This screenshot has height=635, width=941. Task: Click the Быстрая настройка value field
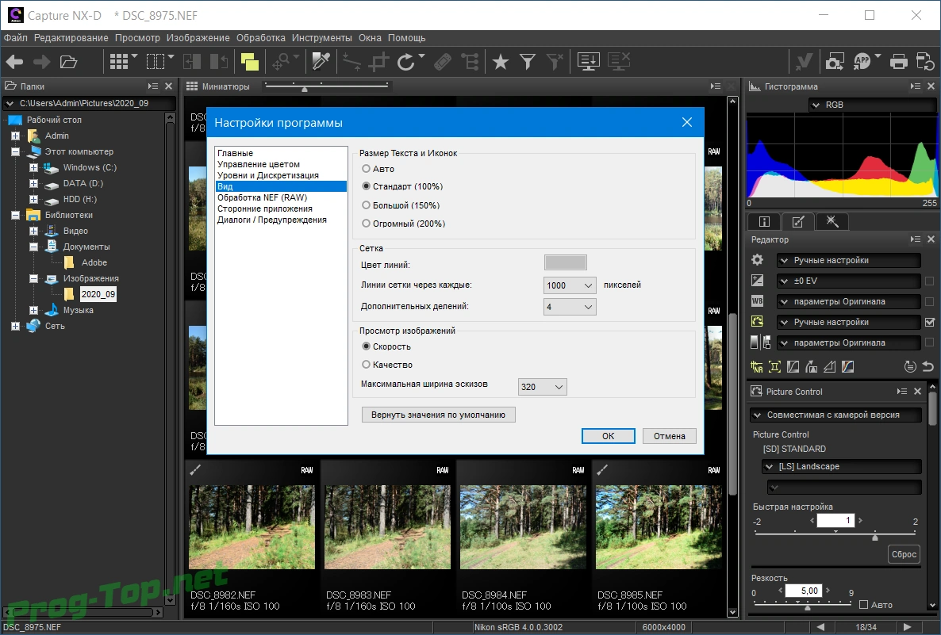(835, 521)
